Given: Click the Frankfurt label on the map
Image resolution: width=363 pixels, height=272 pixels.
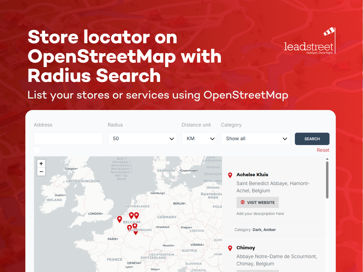Looking at the screenshot, I should 162,227.
